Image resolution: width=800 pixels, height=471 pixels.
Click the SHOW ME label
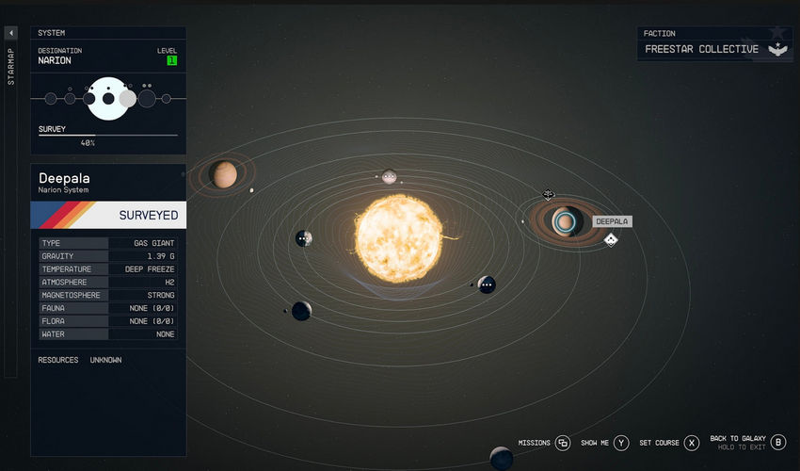pos(595,443)
